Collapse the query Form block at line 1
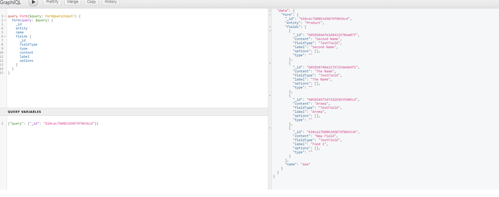499x197 pixels. [5, 16]
